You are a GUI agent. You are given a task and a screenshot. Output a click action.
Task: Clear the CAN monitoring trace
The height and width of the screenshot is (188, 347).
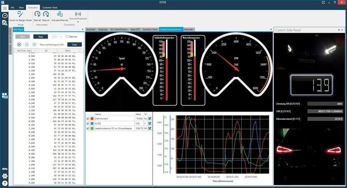(x=75, y=45)
